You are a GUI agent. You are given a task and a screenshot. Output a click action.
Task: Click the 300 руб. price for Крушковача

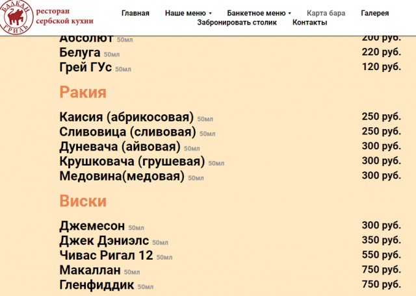point(382,160)
